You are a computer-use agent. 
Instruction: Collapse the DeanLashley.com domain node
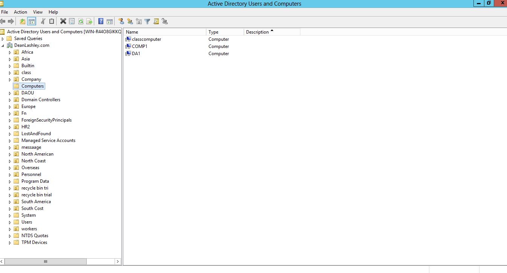tap(3, 46)
